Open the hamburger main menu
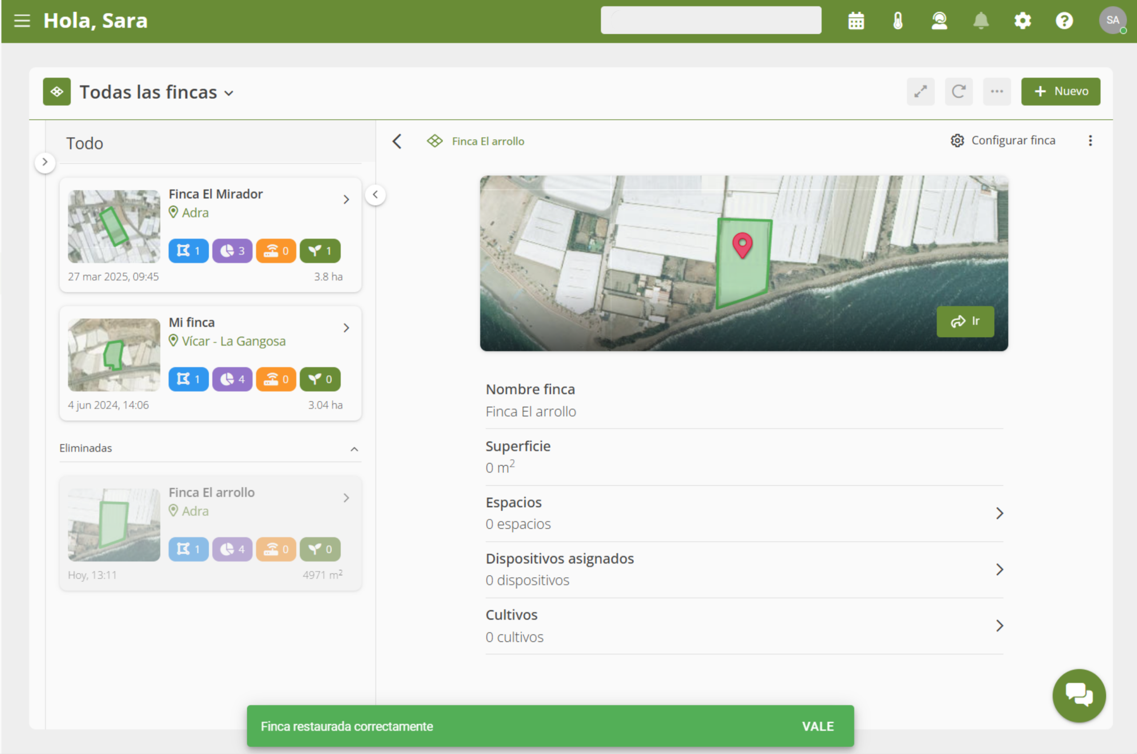The image size is (1137, 754). click(x=22, y=21)
